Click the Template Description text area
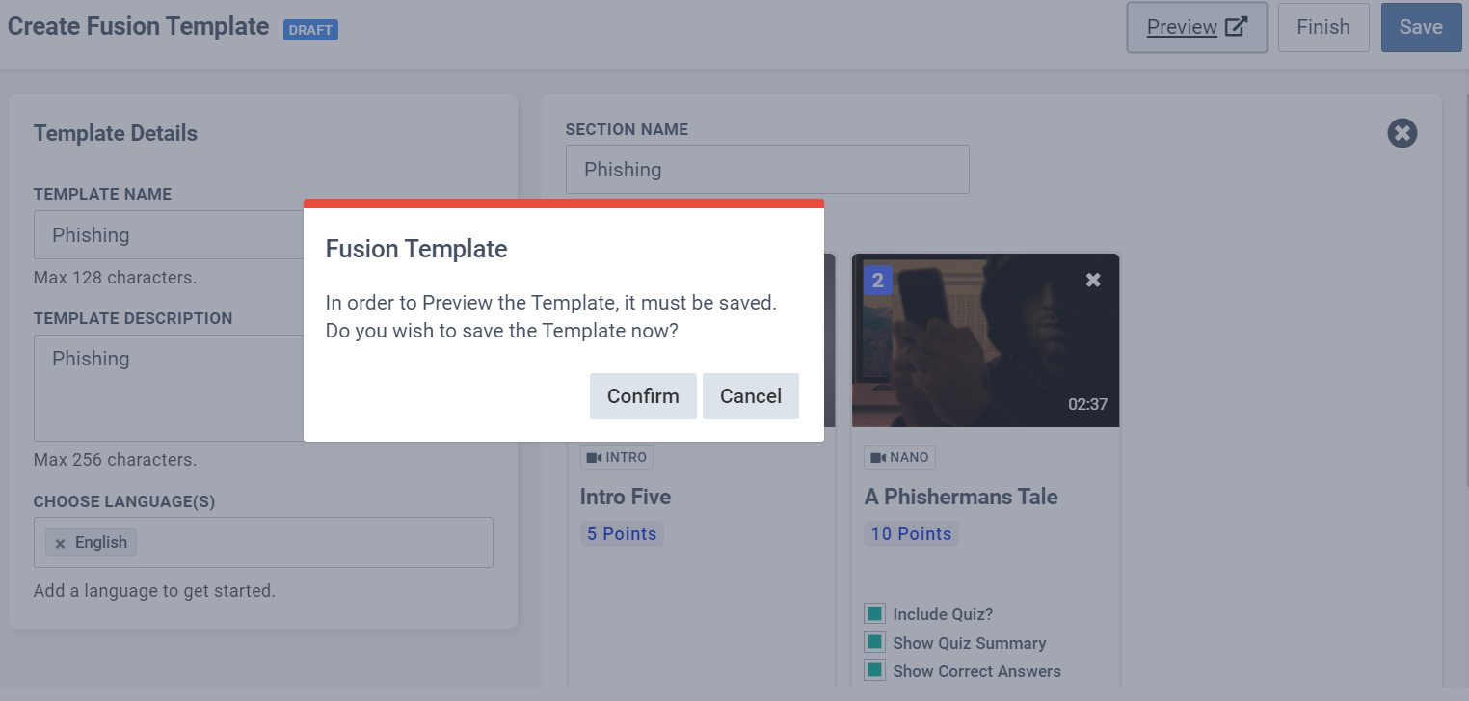1469x701 pixels. click(169, 388)
